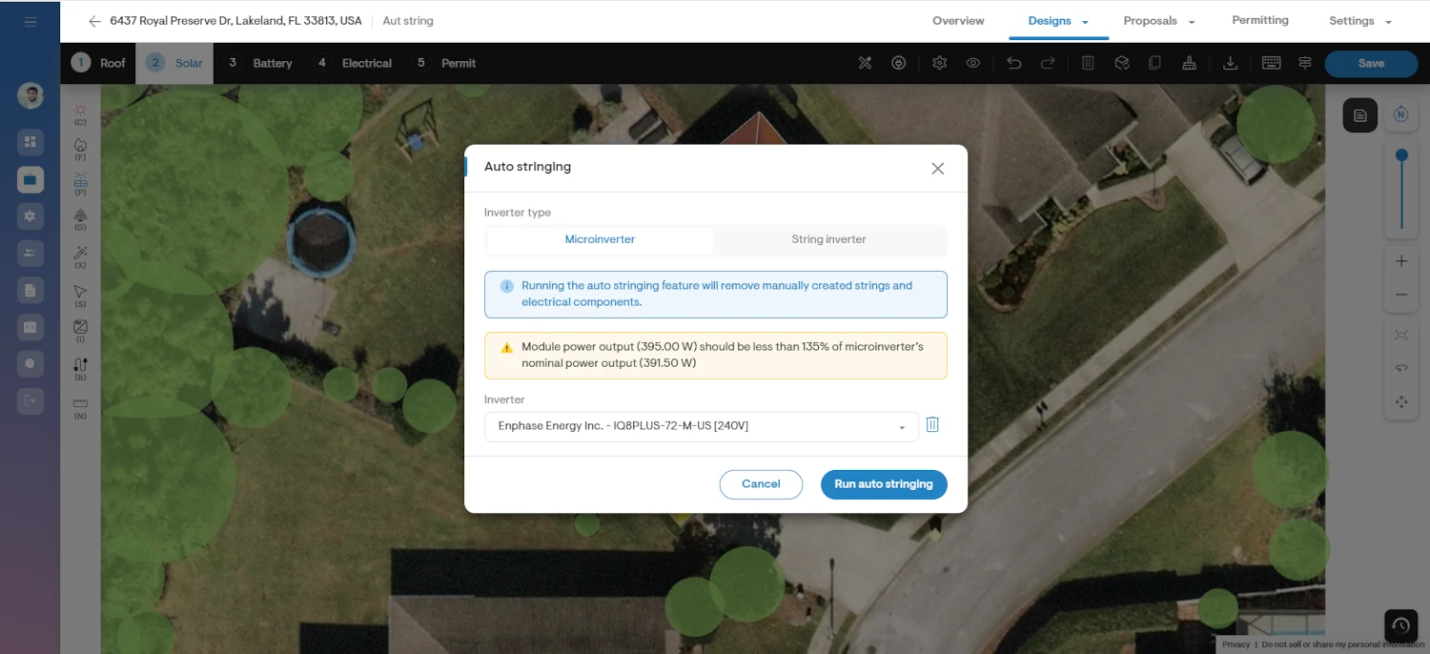Screen dimensions: 1430x654
Task: Click the broom clean-up icon
Action: [1189, 63]
